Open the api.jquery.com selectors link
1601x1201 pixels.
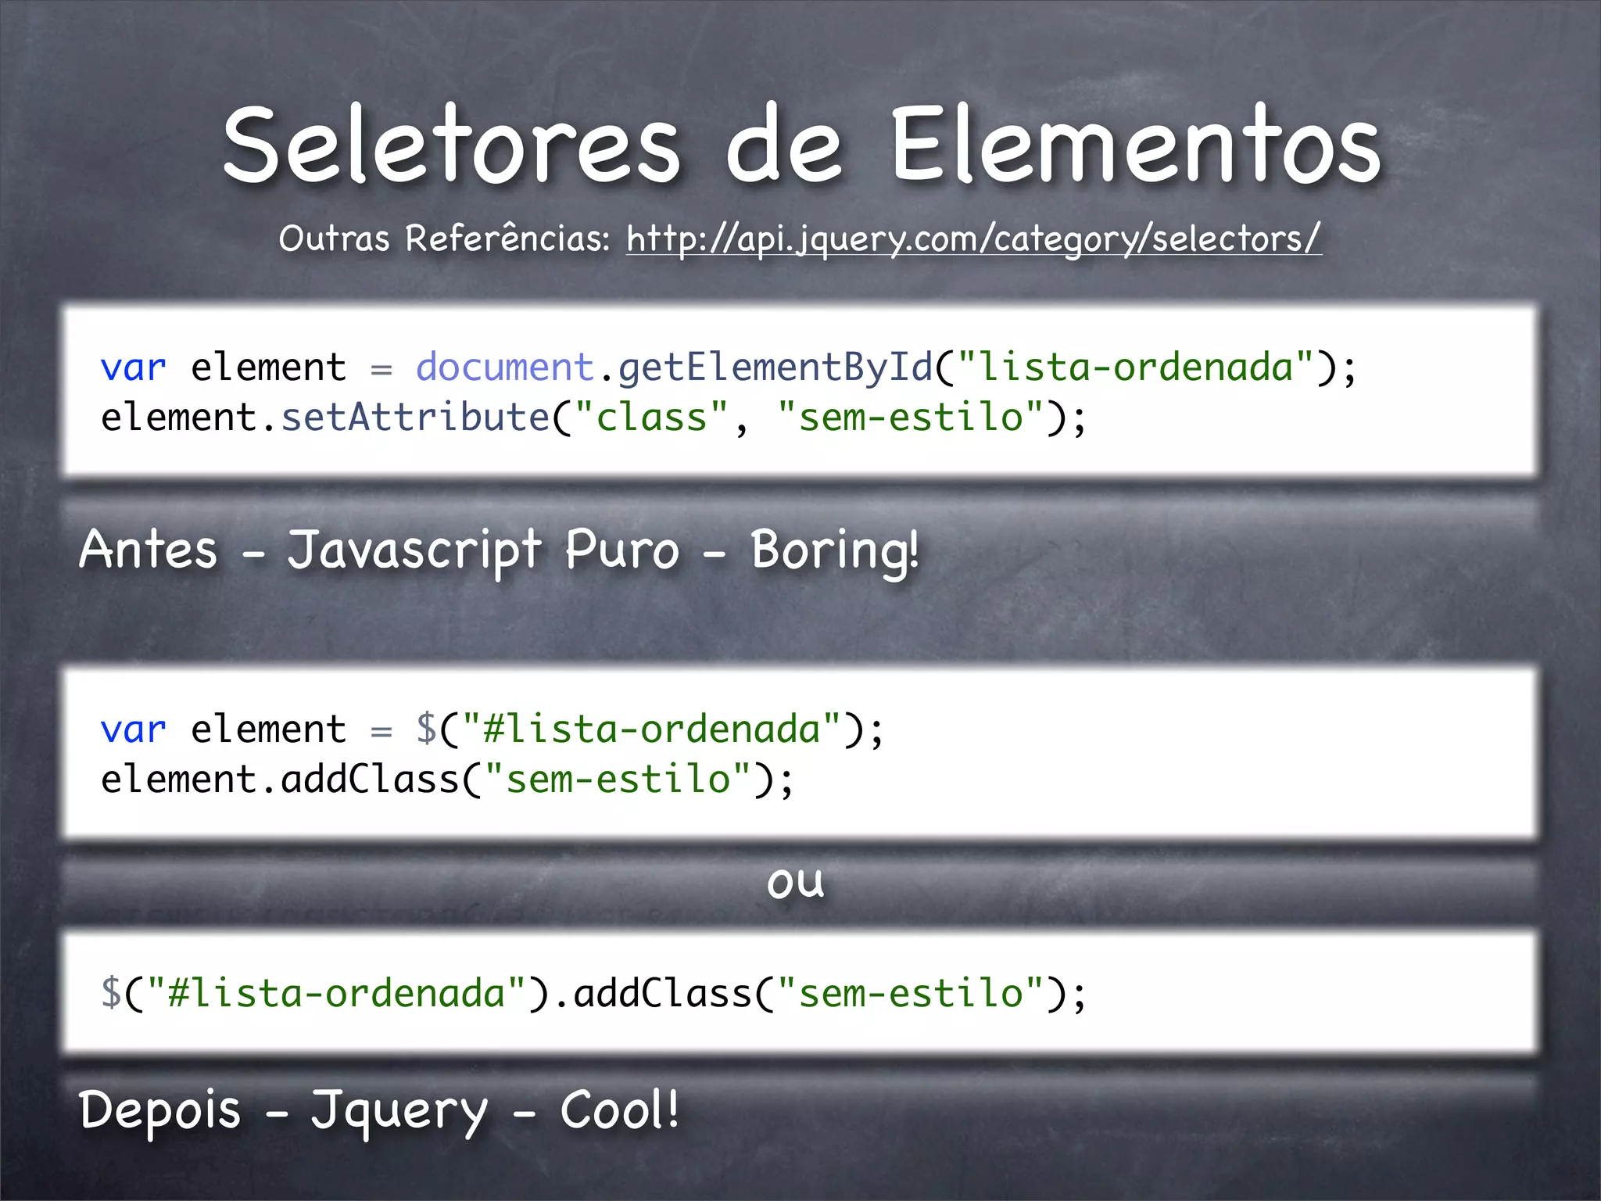tap(974, 238)
